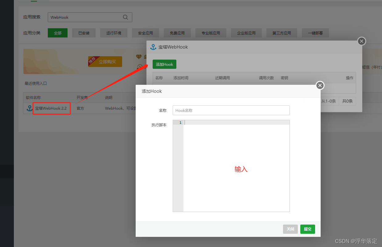Click the 名称 column header in Hook table
382x247 pixels.
[159, 78]
